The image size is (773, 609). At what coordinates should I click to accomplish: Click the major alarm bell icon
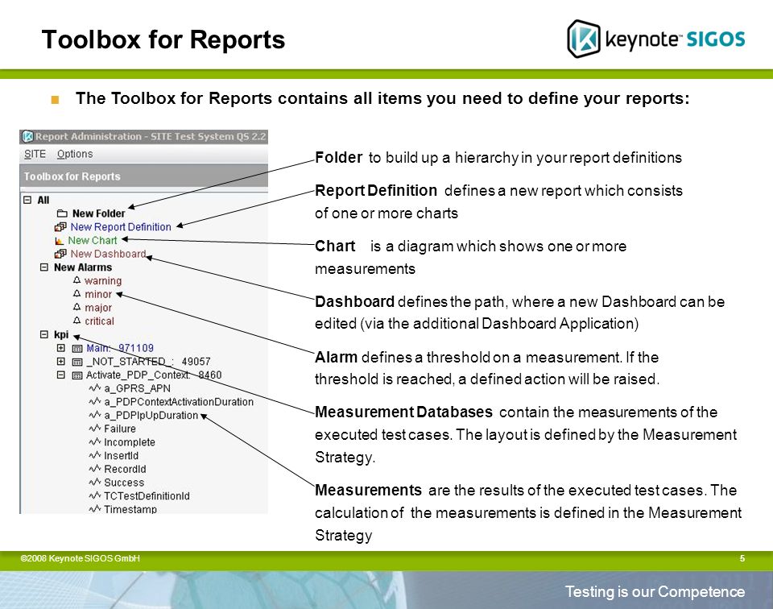tap(77, 307)
